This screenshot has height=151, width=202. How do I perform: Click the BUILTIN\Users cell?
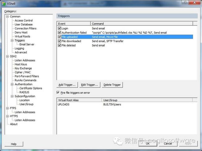coord(112,104)
